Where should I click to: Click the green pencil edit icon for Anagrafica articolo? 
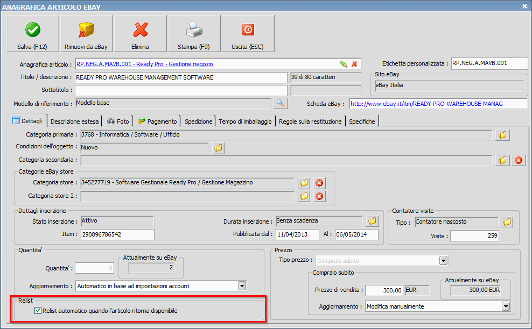tap(344, 63)
